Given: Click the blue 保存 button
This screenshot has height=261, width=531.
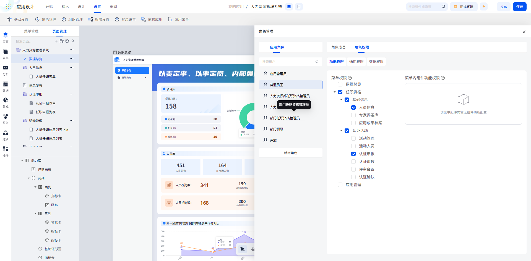Looking at the screenshot, I should tap(519, 7).
